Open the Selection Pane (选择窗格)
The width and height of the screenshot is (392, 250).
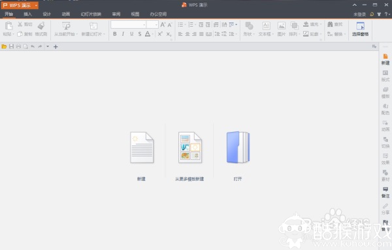[360, 29]
